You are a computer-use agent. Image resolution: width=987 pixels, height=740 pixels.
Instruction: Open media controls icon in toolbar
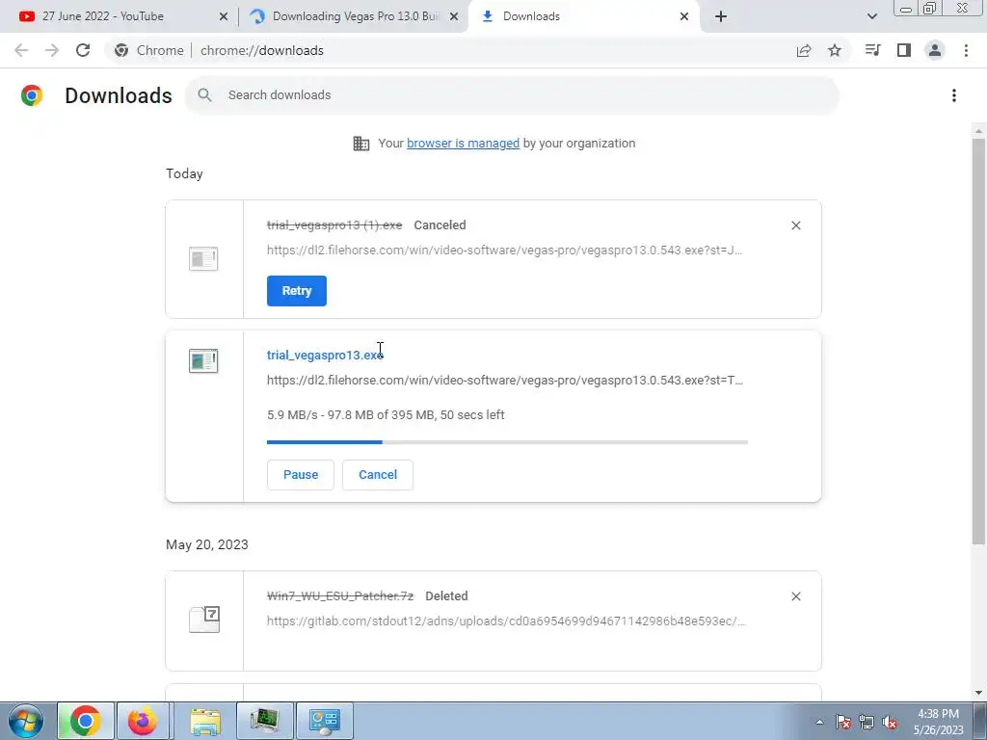coord(872,50)
